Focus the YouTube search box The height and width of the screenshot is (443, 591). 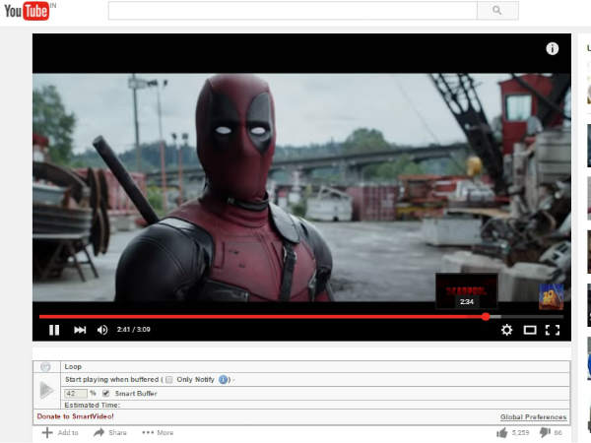point(293,10)
